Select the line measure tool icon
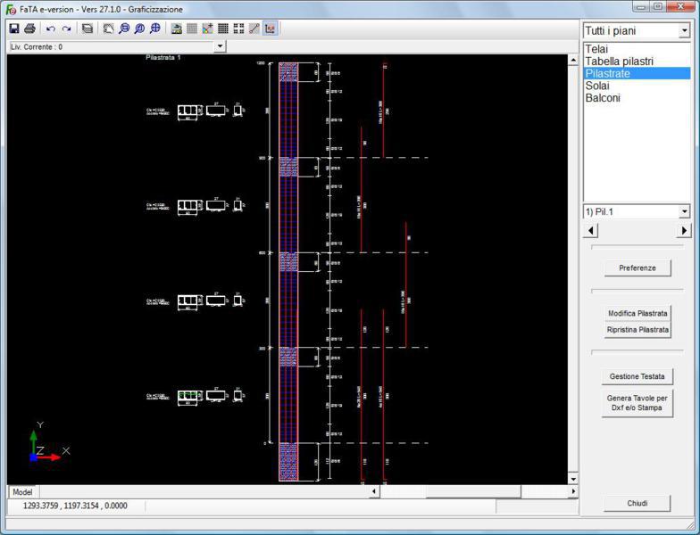700x535 pixels. [x=254, y=29]
